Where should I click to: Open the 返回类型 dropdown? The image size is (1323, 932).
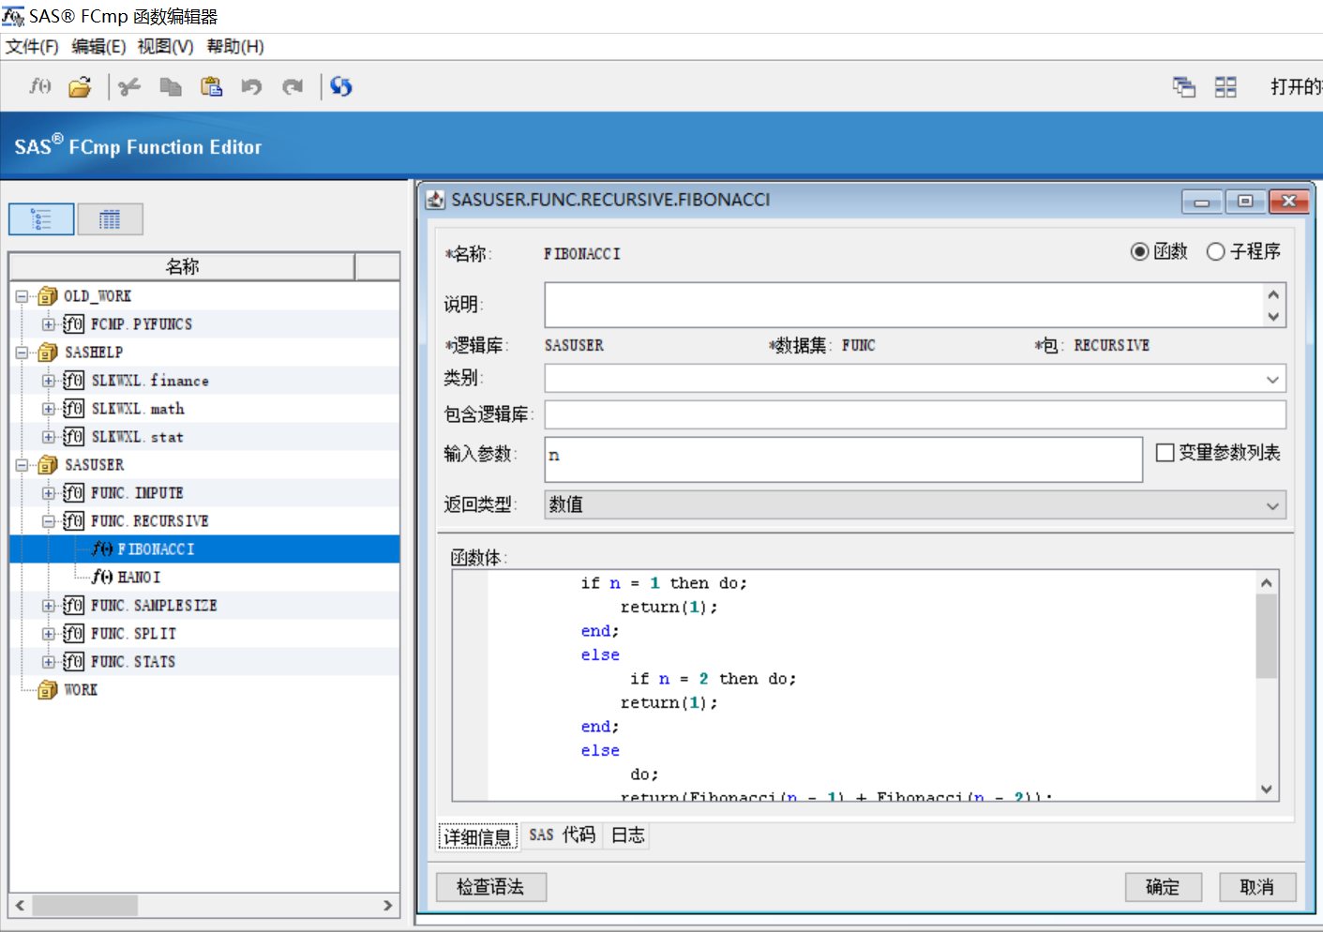pos(1272,505)
